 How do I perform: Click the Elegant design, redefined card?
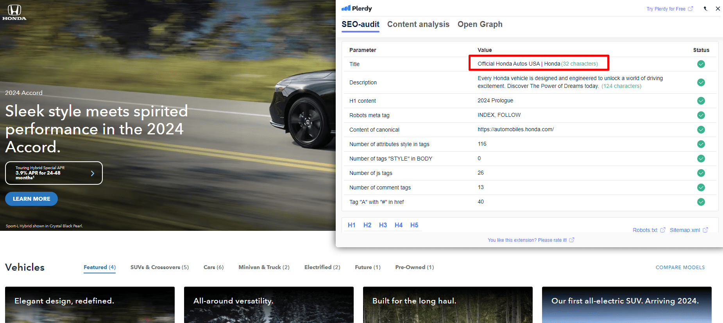pyautogui.click(x=90, y=305)
